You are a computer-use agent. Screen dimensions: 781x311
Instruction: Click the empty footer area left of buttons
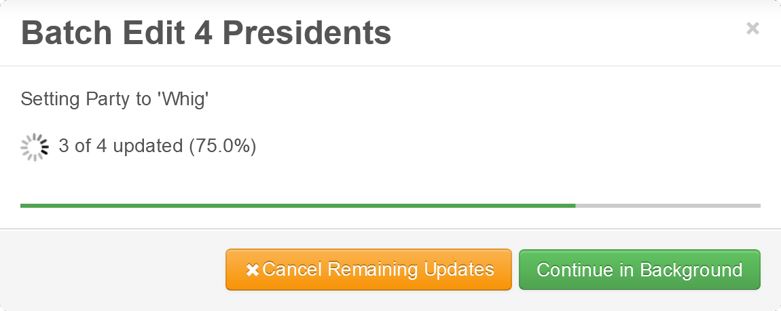tap(115, 270)
